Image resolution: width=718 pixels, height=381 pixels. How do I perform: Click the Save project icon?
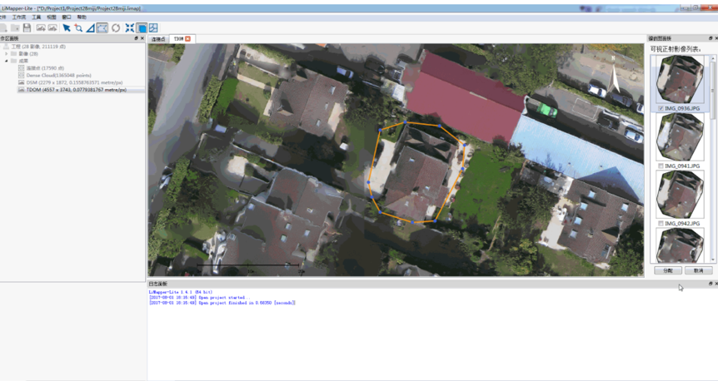[27, 28]
